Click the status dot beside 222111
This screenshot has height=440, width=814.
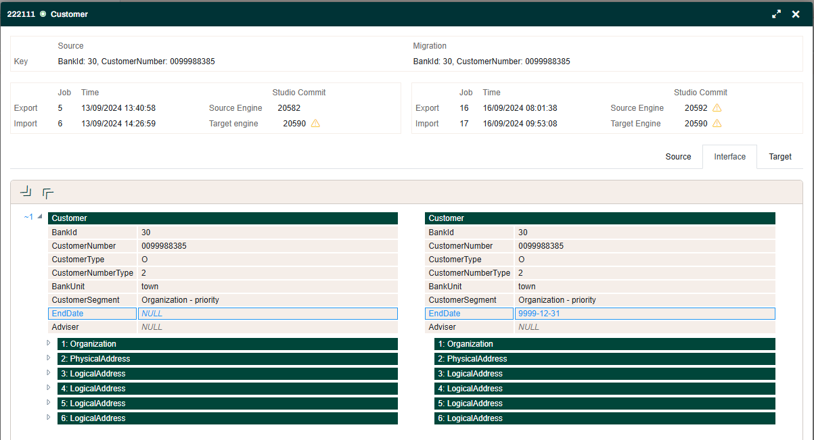point(43,14)
